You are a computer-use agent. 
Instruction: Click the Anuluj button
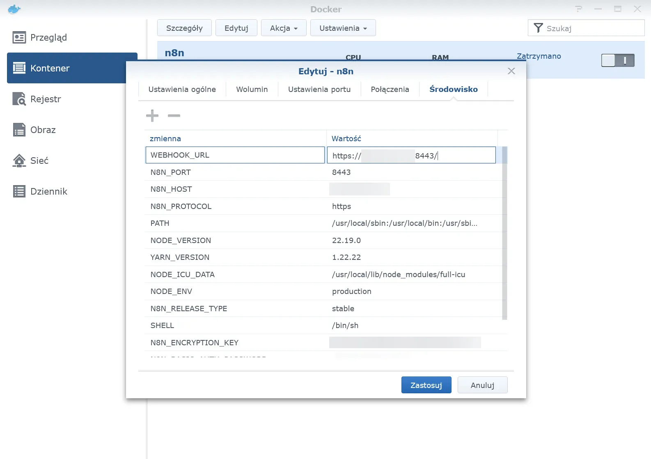coord(482,385)
